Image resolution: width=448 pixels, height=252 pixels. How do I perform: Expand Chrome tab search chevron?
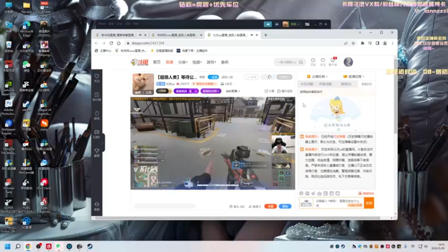(360, 32)
